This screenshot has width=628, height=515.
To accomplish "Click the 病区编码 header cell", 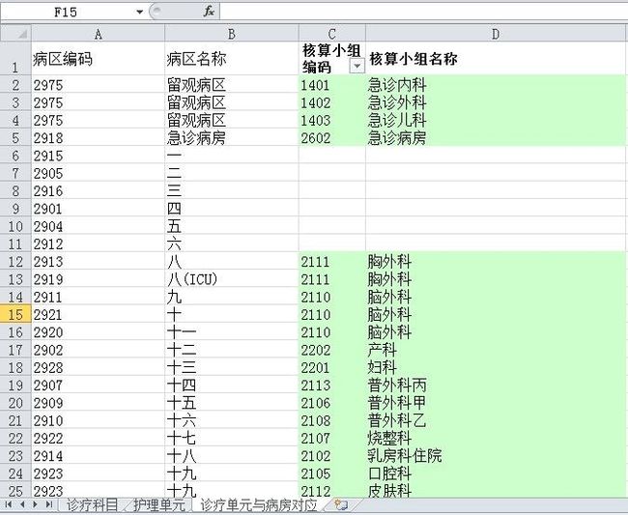I will 98,59.
